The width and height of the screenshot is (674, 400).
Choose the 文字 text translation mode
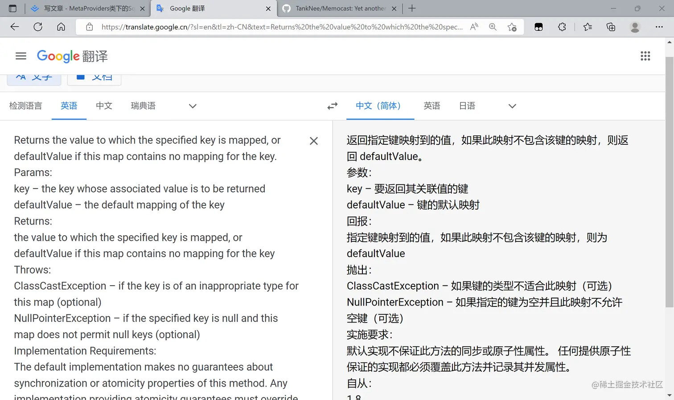[x=34, y=78]
